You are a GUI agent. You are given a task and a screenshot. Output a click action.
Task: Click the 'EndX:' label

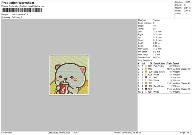pos(141,43)
